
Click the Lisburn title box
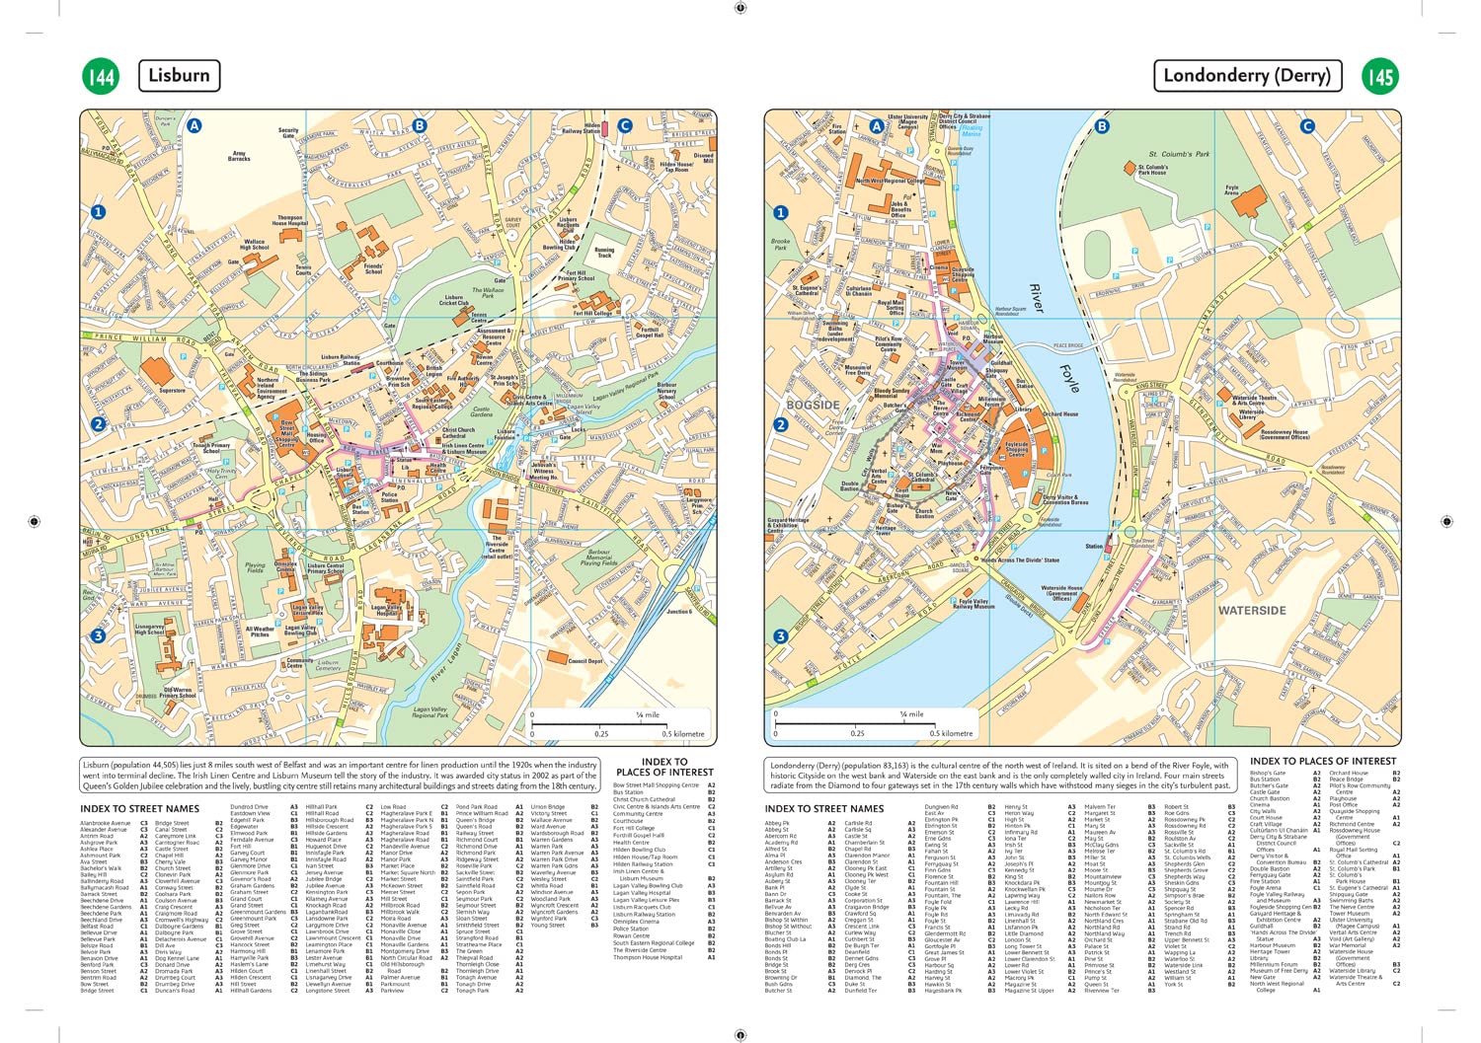179,76
